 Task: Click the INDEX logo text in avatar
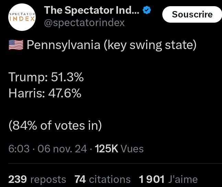pyautogui.click(x=22, y=19)
